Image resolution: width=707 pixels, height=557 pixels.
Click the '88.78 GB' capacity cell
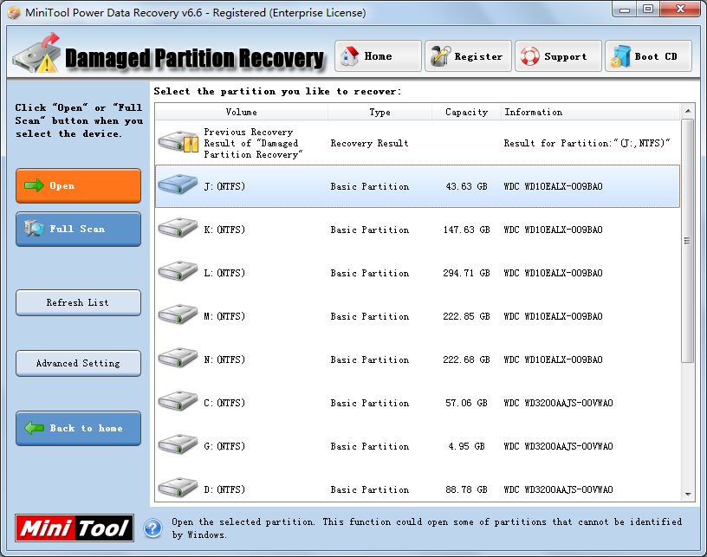pyautogui.click(x=466, y=489)
